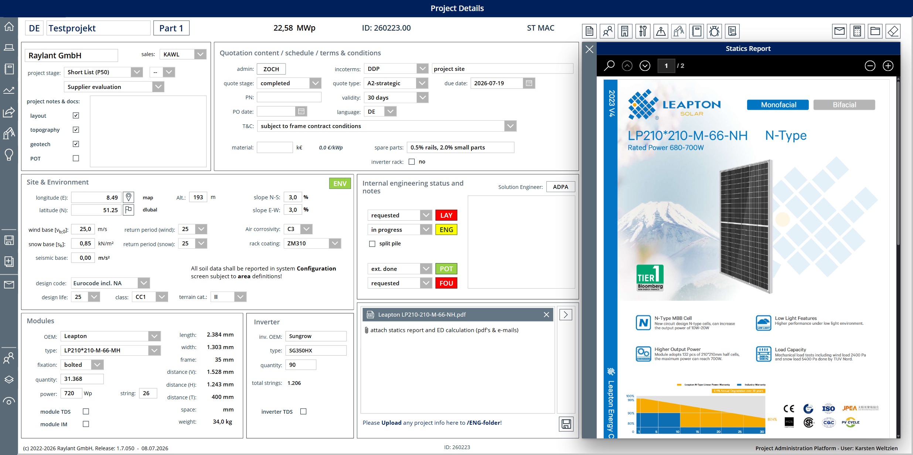Click the add-copy plus icon in the sidebar
913x455 pixels.
click(x=9, y=262)
